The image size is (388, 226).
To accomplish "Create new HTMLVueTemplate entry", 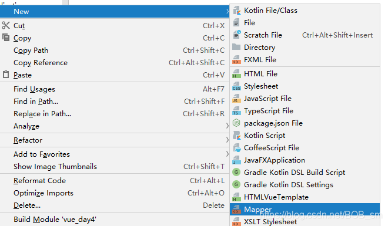I will coord(305,197).
